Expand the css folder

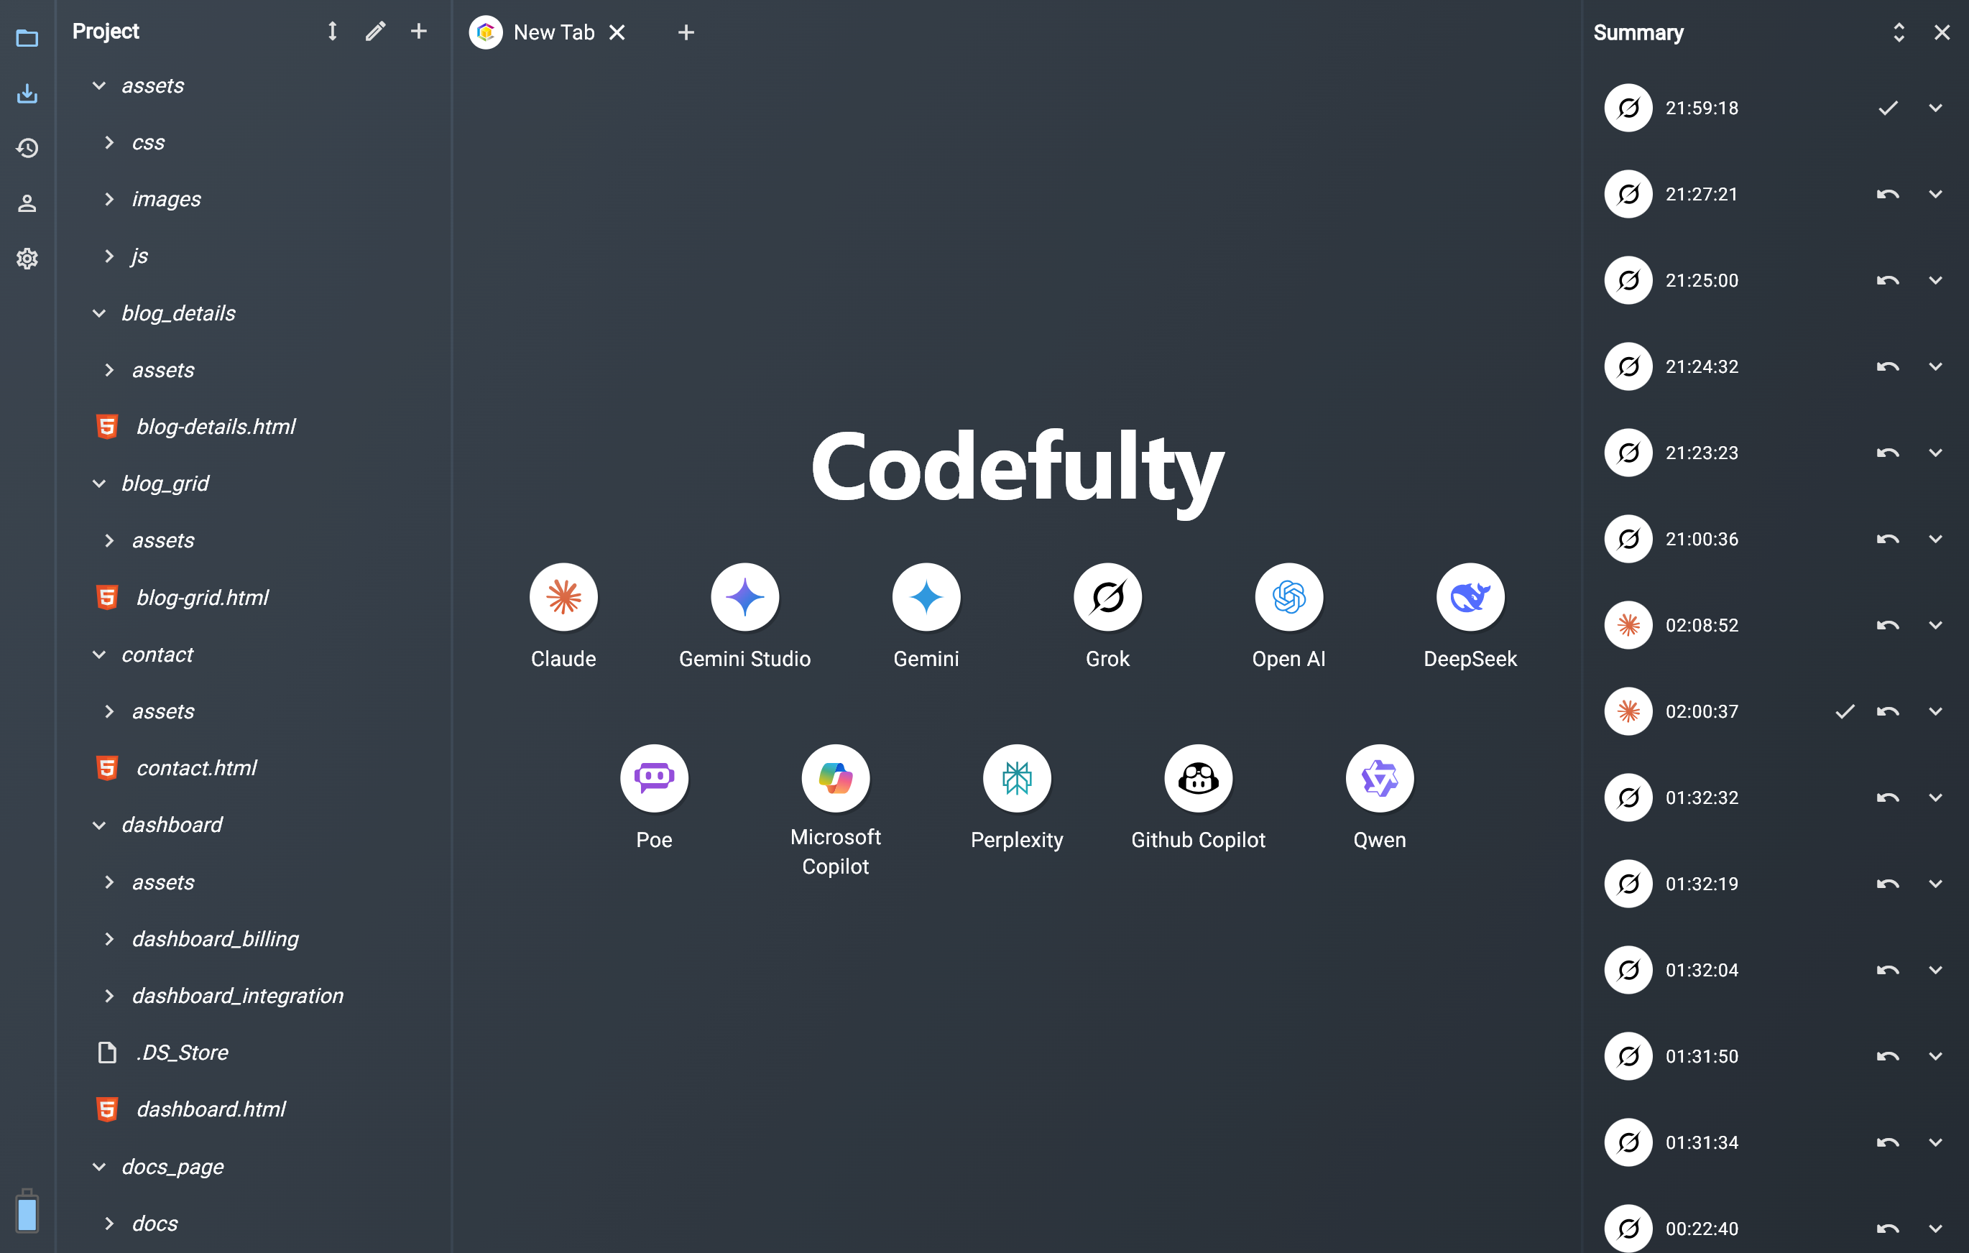pyautogui.click(x=109, y=142)
